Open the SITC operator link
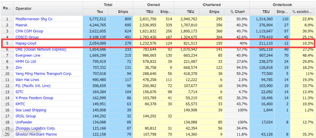The image size is (316, 138). tap(19, 92)
